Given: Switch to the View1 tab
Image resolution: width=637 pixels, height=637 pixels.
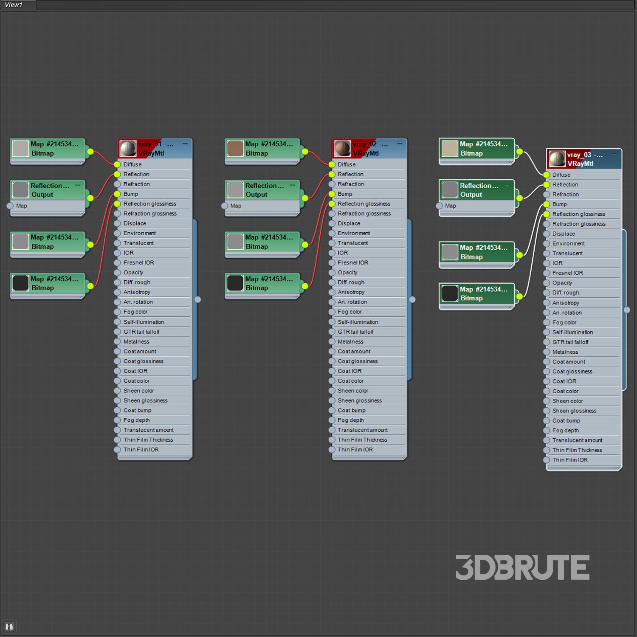Looking at the screenshot, I should point(14,5).
